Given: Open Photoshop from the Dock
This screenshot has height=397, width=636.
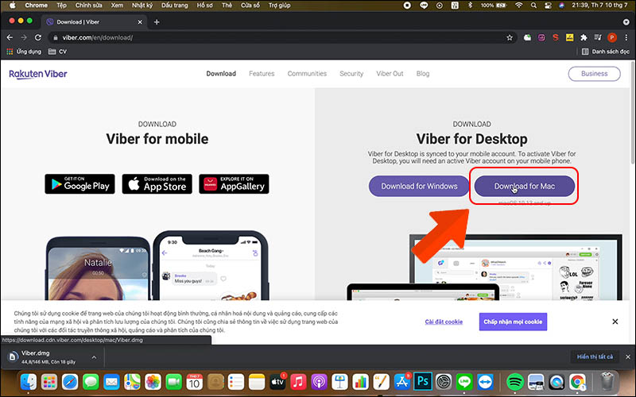Looking at the screenshot, I should 423,382.
